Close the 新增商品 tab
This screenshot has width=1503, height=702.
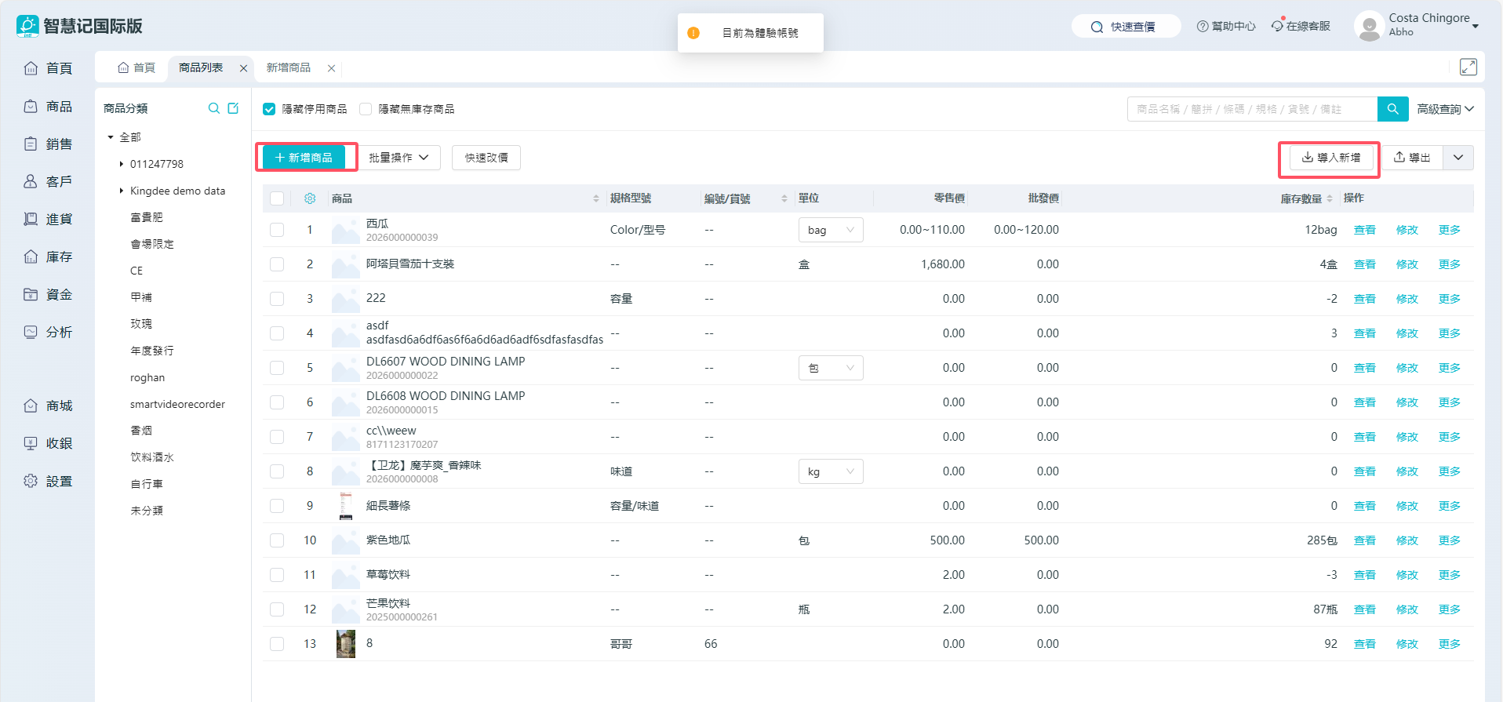[x=332, y=68]
